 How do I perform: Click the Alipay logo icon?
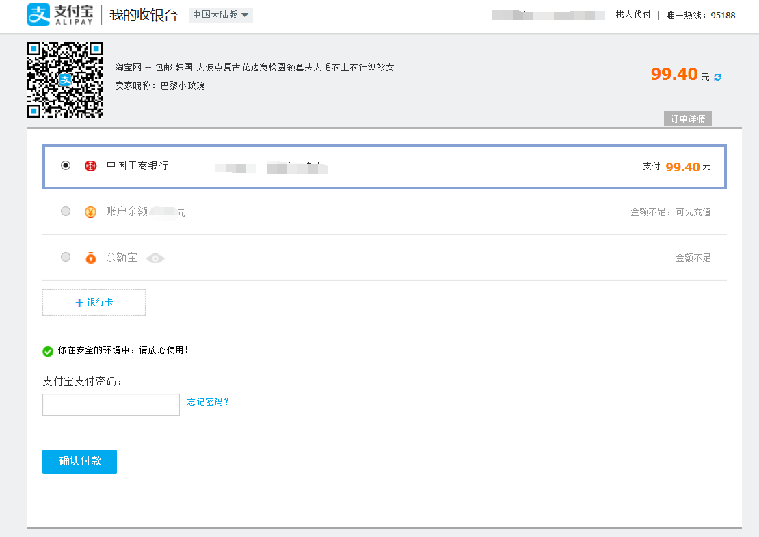point(38,14)
